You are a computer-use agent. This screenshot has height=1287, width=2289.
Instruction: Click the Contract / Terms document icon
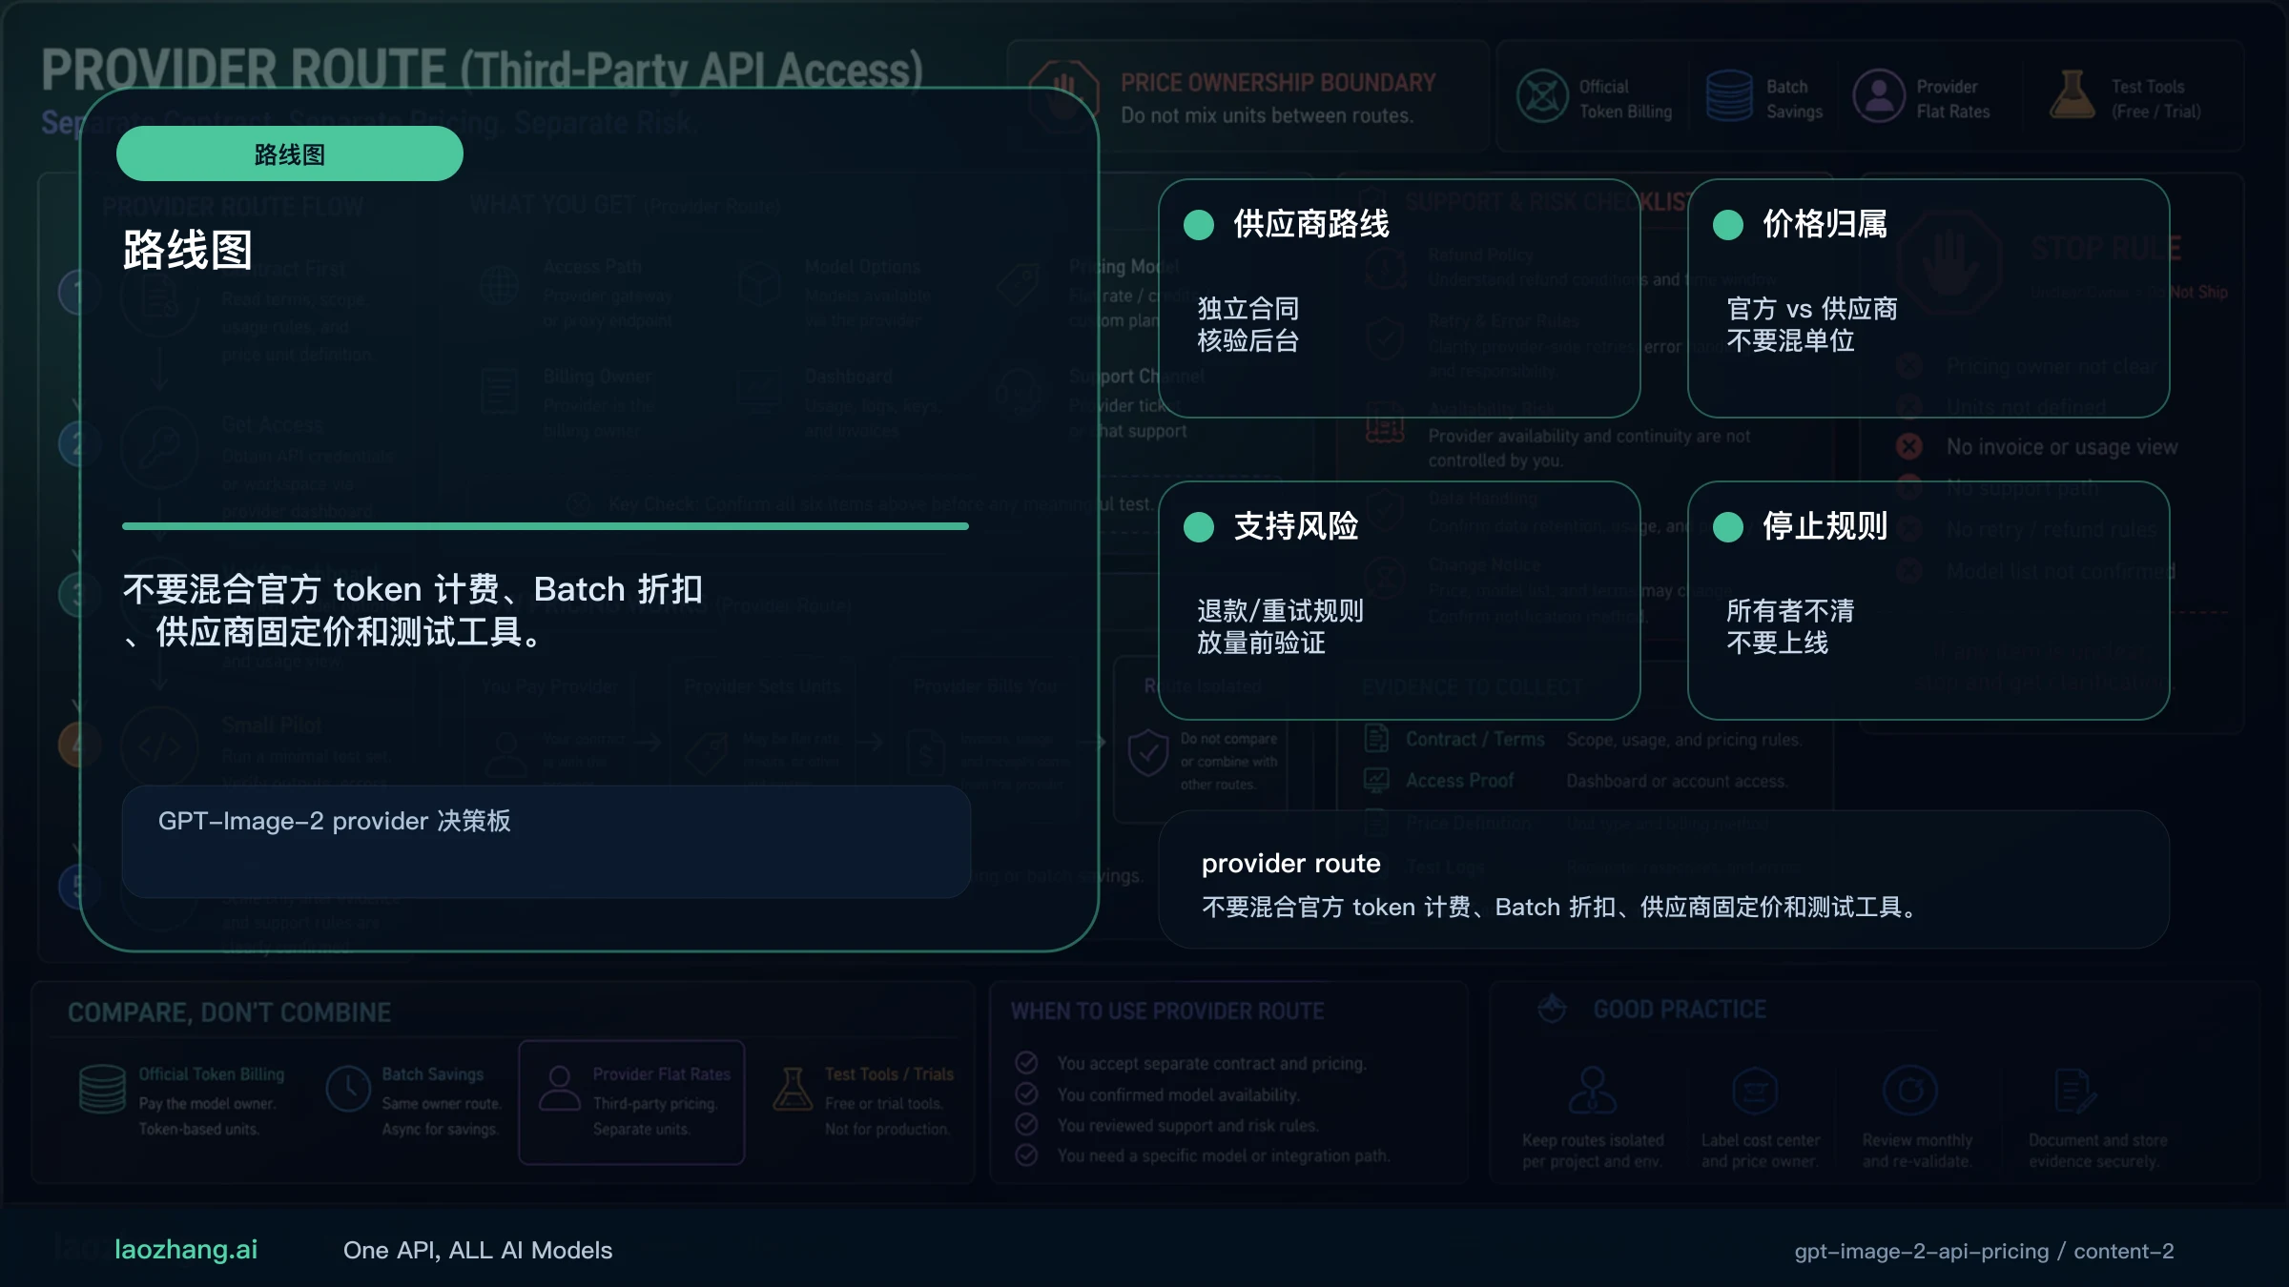tap(1376, 738)
